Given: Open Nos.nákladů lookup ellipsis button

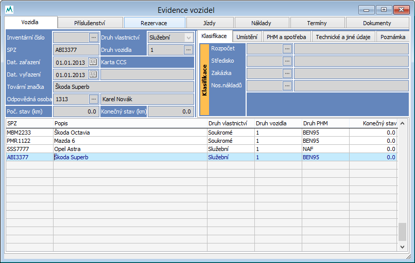Looking at the screenshot, I should [x=287, y=85].
